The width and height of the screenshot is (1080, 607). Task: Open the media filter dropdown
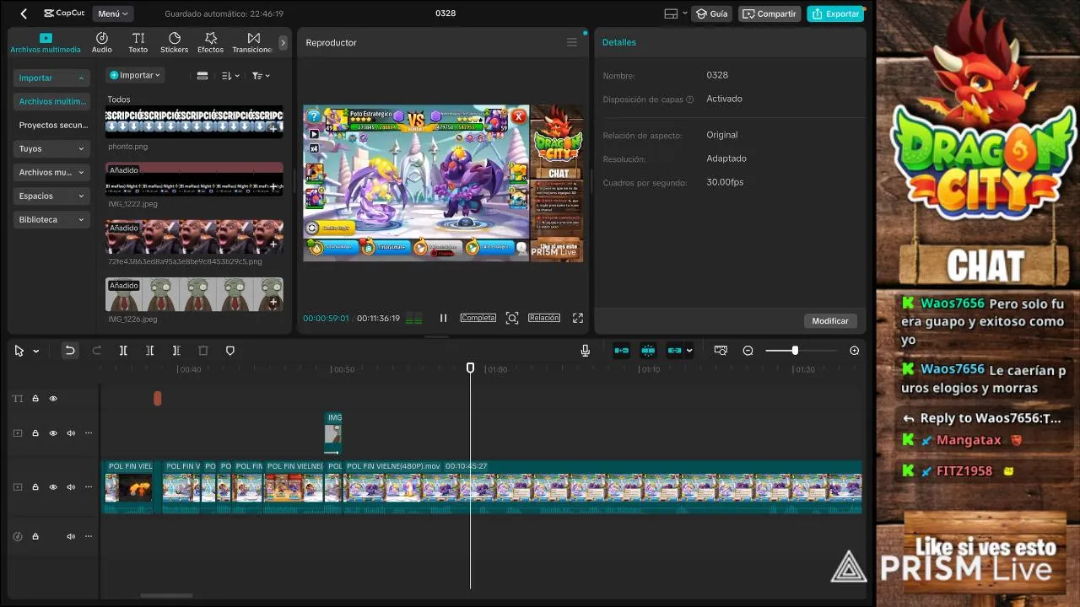tap(261, 76)
